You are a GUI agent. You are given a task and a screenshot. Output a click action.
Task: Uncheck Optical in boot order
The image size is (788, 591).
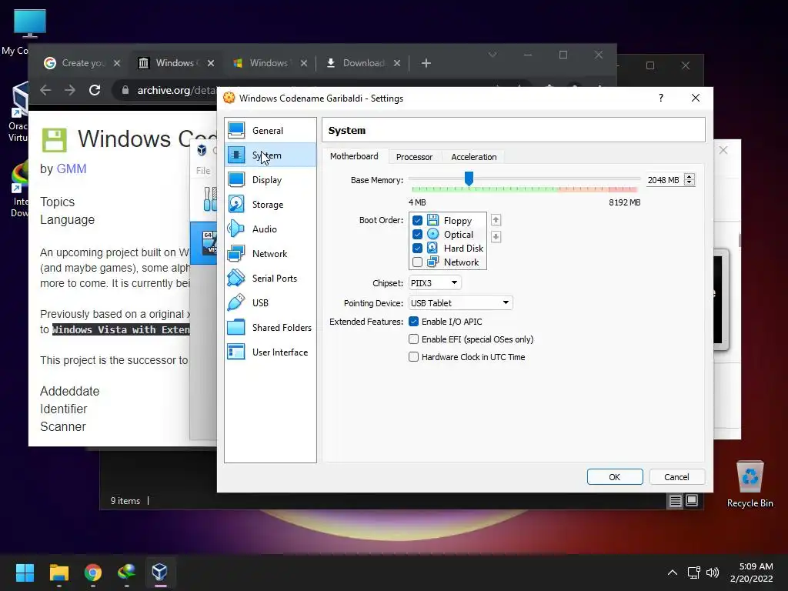417,234
